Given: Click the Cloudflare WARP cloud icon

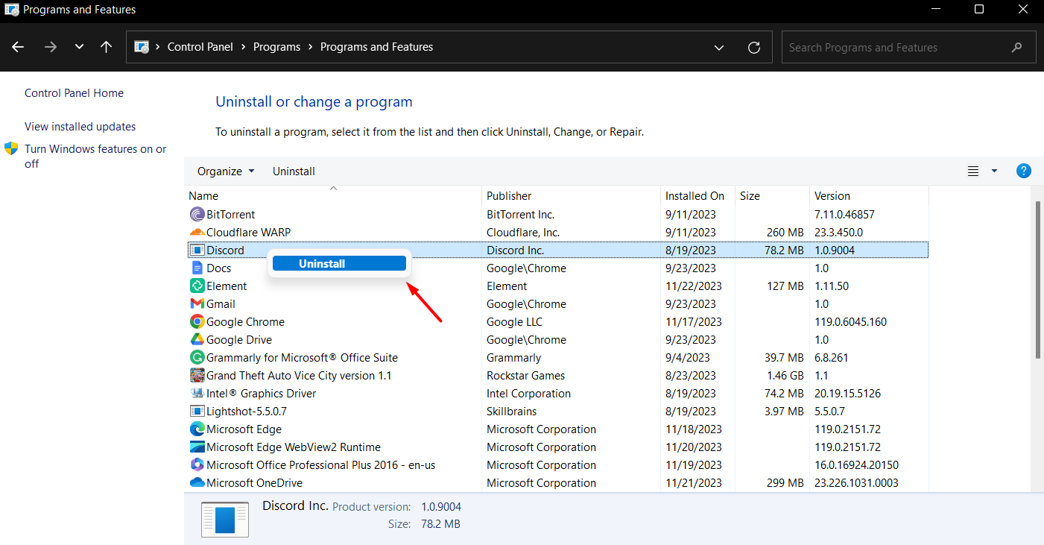Looking at the screenshot, I should coord(197,233).
